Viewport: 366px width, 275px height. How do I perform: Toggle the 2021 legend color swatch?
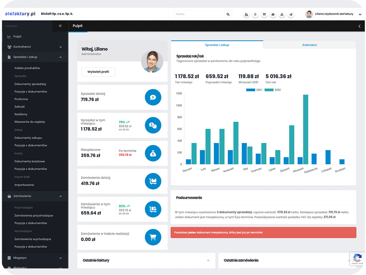point(250,90)
